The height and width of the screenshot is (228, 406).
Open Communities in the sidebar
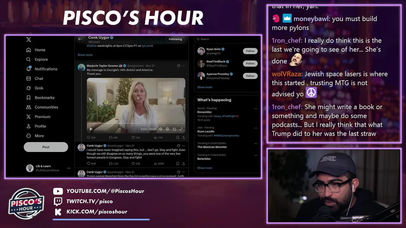point(42,107)
